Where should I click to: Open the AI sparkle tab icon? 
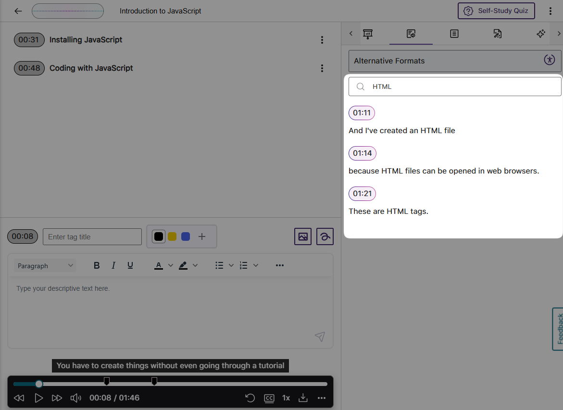point(541,34)
